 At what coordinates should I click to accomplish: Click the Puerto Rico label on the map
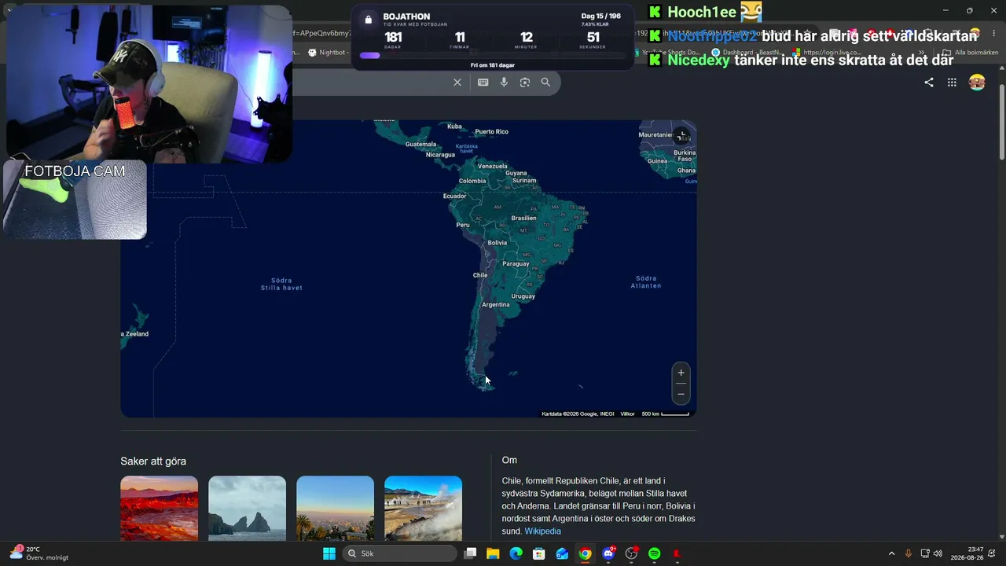click(x=492, y=131)
